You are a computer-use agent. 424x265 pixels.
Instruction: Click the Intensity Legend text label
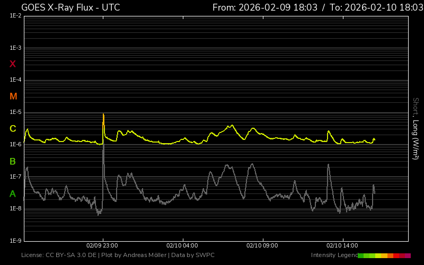(334, 255)
